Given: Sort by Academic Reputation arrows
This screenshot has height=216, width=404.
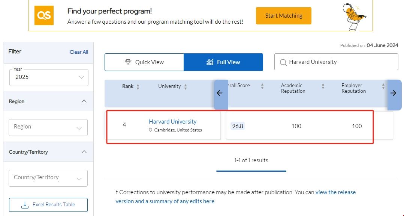Looking at the screenshot, I should (x=323, y=86).
